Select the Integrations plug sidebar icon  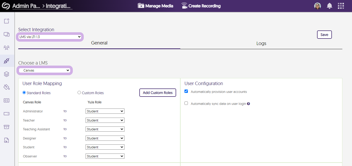coord(7,61)
